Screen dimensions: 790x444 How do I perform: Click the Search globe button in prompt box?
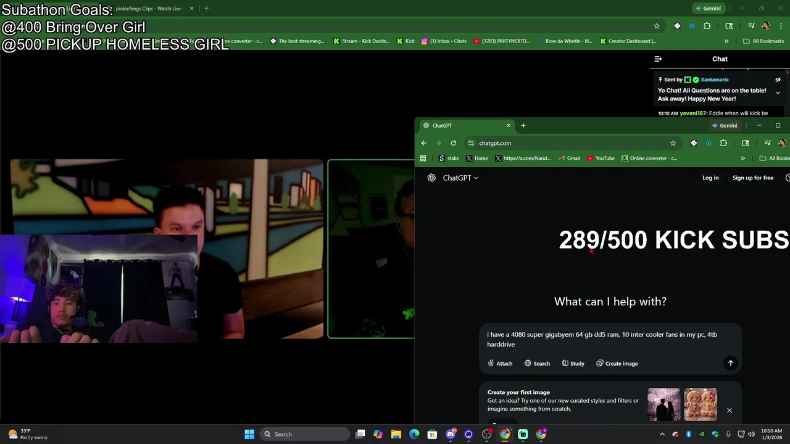537,363
